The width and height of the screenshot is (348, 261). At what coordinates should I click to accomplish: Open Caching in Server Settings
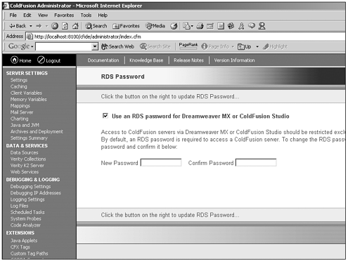pos(18,86)
